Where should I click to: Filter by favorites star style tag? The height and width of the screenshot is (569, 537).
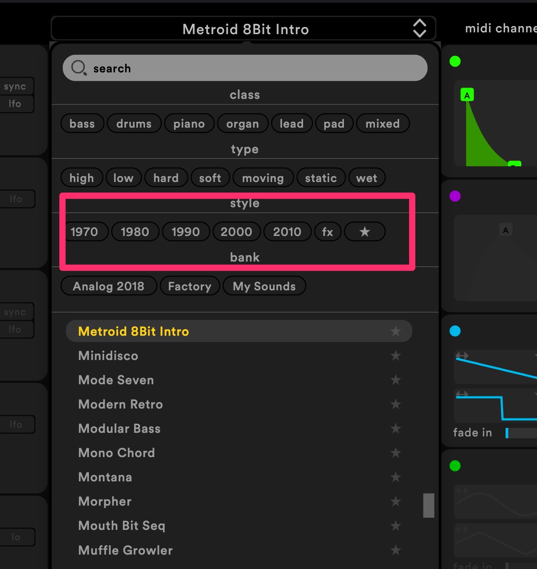coord(365,232)
